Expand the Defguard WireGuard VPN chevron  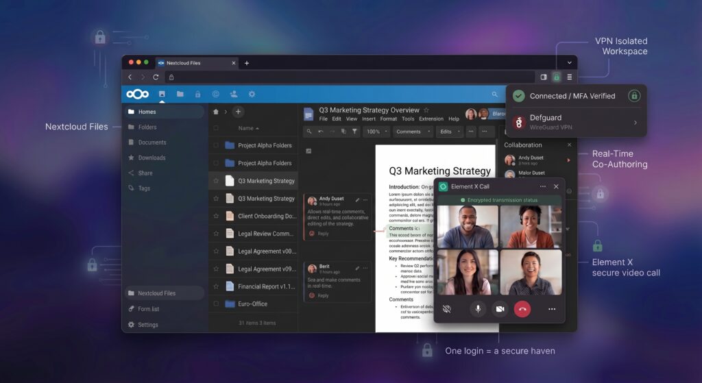(635, 123)
